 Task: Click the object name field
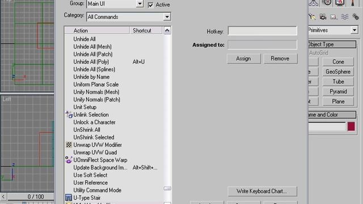pos(327,127)
